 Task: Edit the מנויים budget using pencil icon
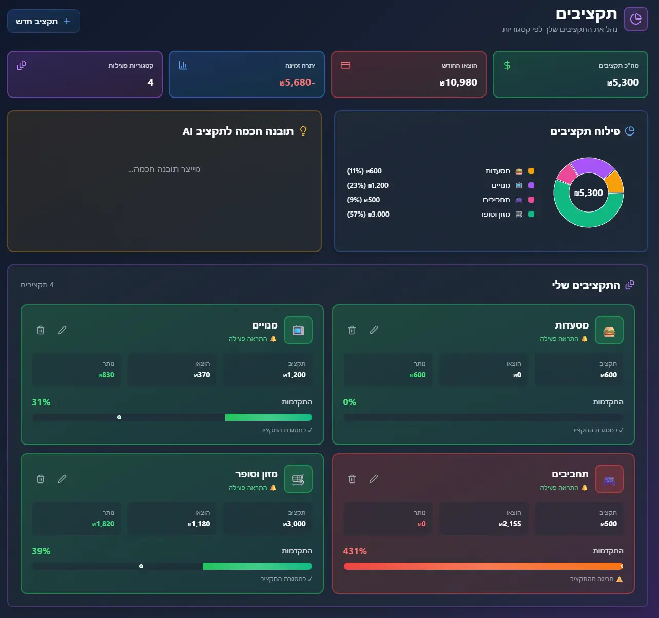62,330
